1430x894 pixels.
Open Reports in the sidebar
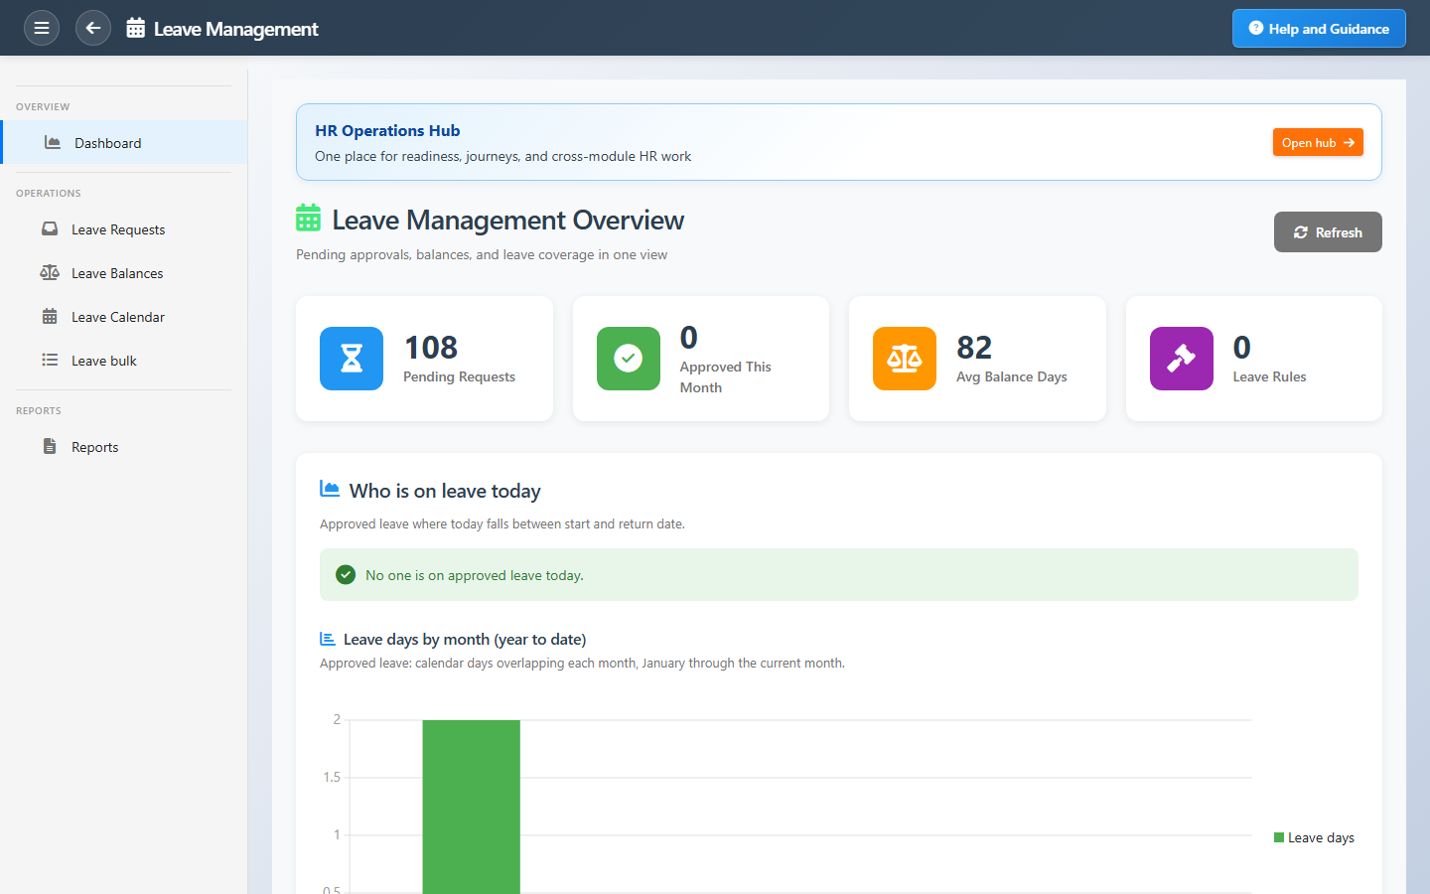point(124,447)
